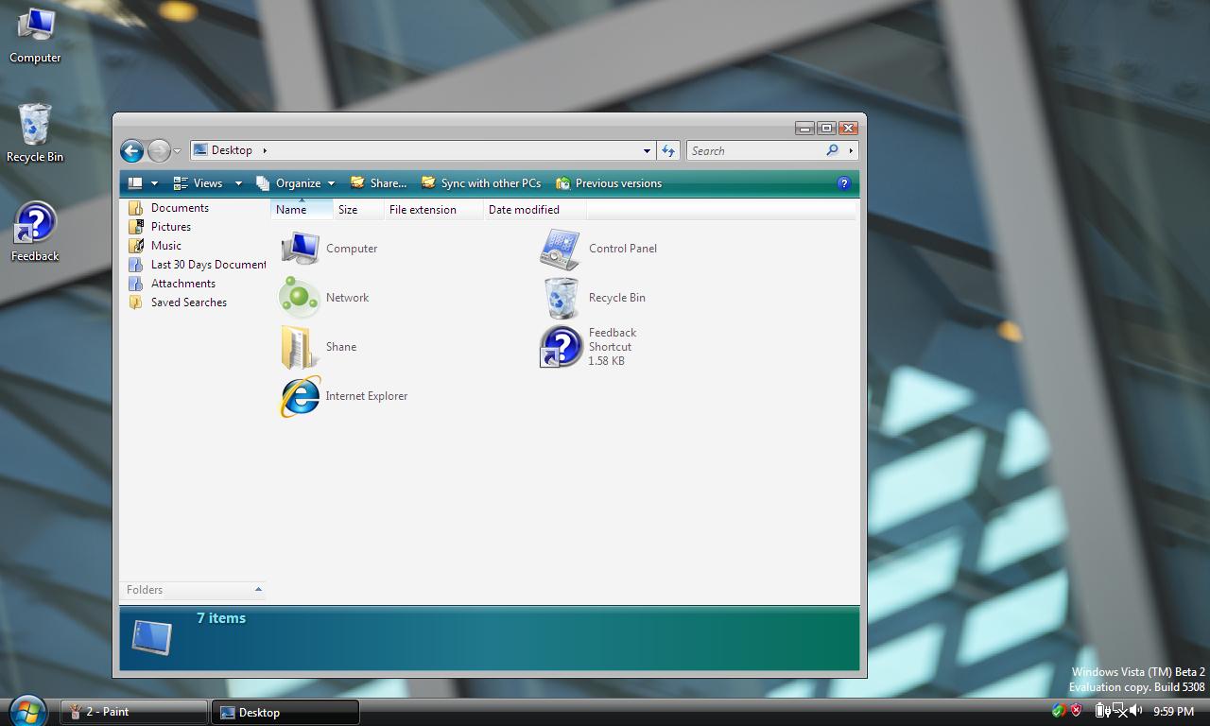This screenshot has width=1210, height=726.
Task: Click the Views toolbar button
Action: point(199,183)
